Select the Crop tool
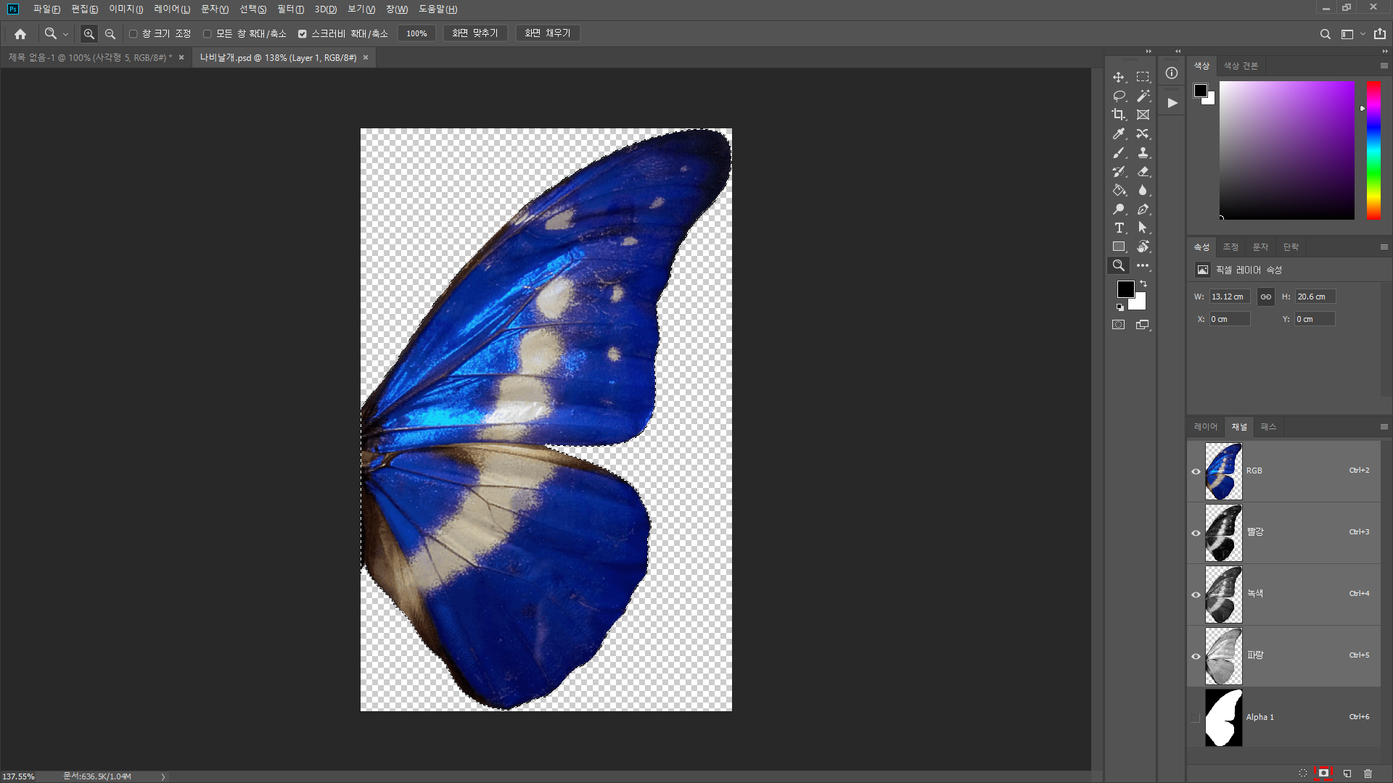Viewport: 1393px width, 783px height. pyautogui.click(x=1119, y=115)
